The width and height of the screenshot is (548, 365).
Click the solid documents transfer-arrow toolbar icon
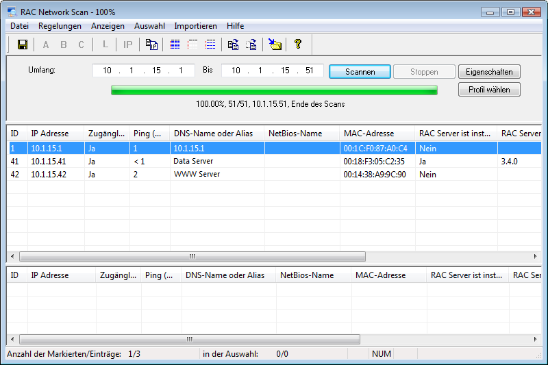[233, 45]
